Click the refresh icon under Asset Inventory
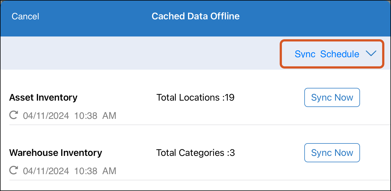391x191 pixels. click(x=14, y=115)
